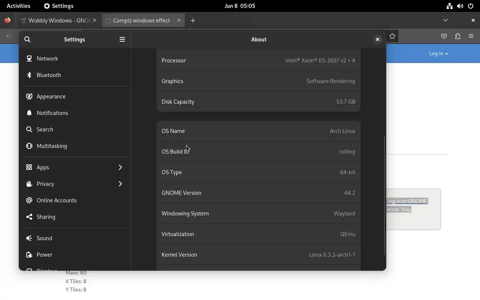Click the Sharing icon
Screen dimensions: 480x300
tap(29, 217)
